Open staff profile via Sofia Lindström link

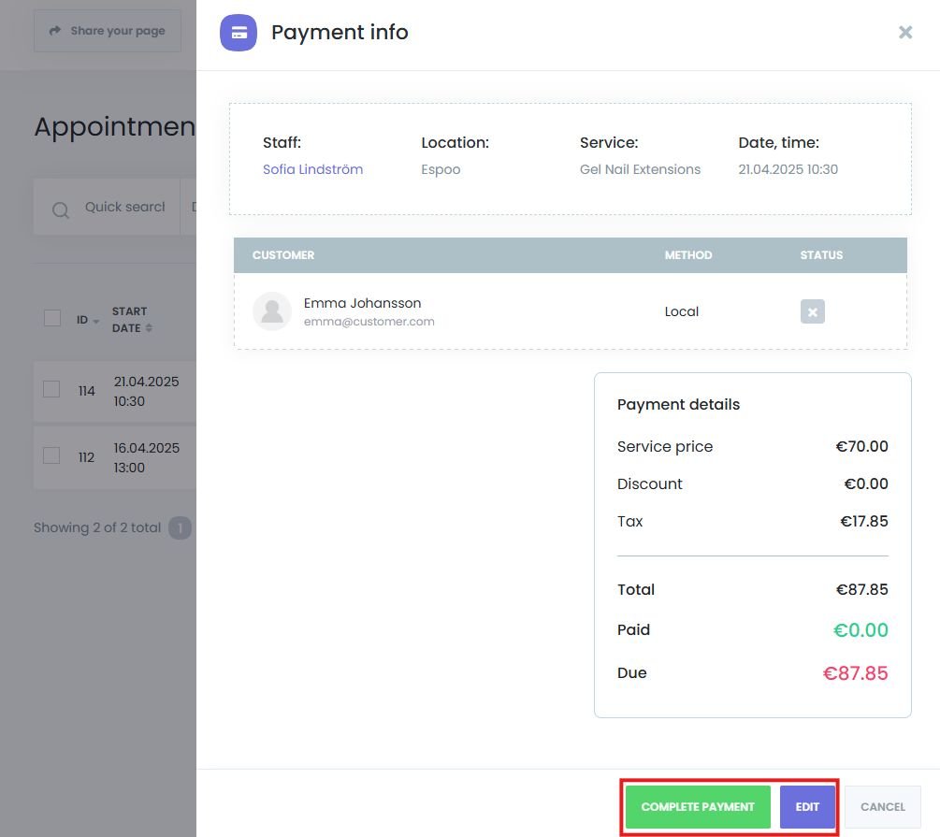pyautogui.click(x=314, y=169)
